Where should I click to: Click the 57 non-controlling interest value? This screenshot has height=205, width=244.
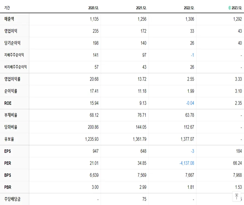[96, 67]
